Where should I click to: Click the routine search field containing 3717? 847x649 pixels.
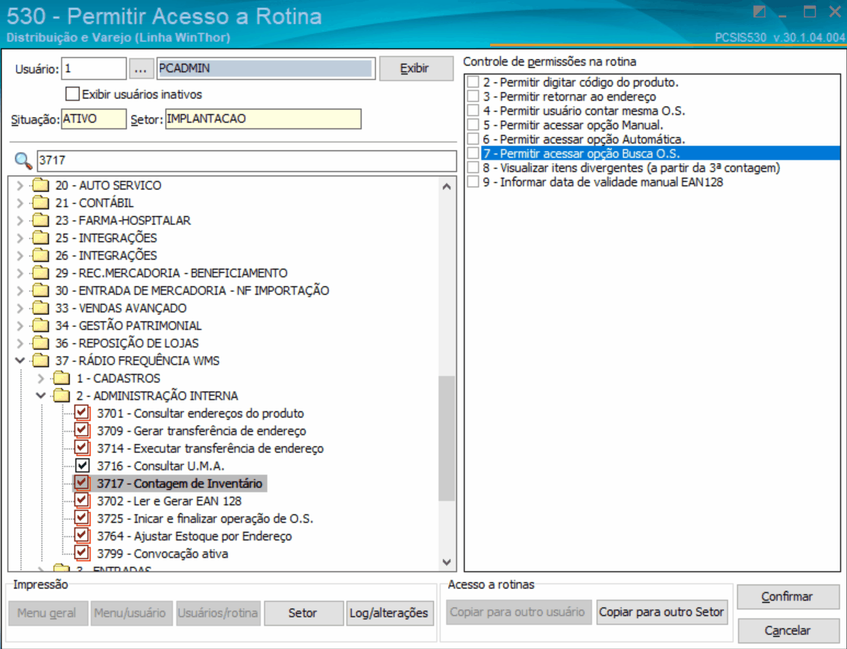pyautogui.click(x=246, y=160)
